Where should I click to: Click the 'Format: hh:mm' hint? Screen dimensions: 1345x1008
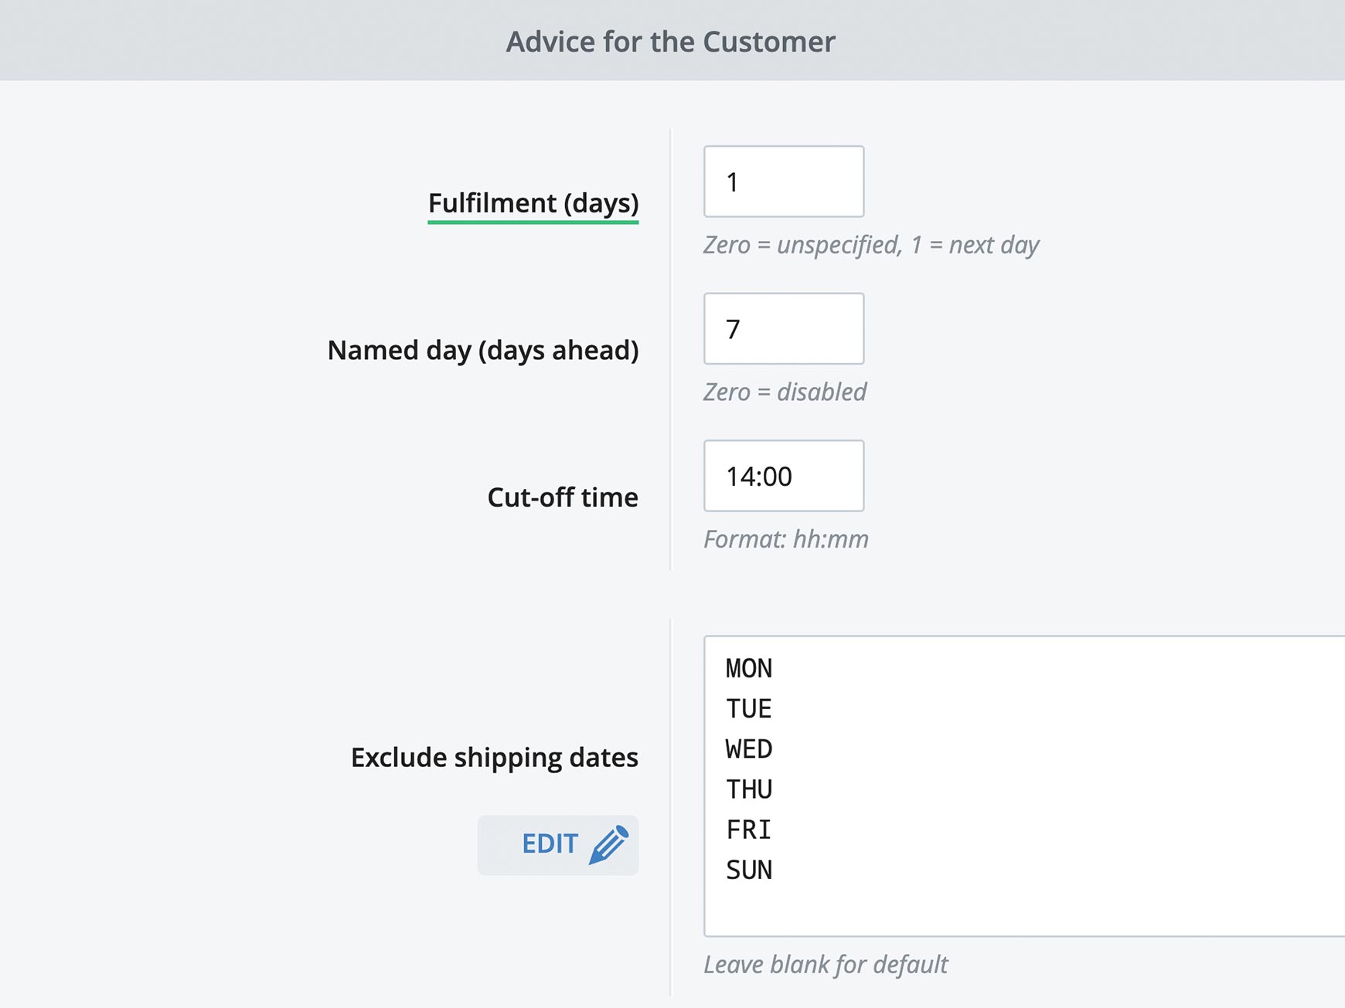click(786, 538)
